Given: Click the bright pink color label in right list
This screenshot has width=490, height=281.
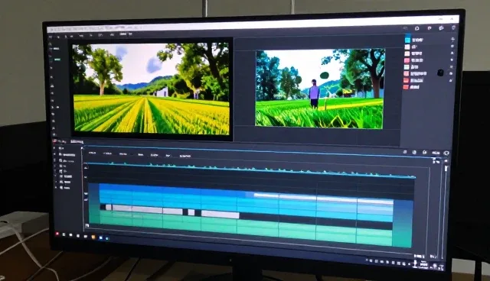Looking at the screenshot, I should (407, 60).
